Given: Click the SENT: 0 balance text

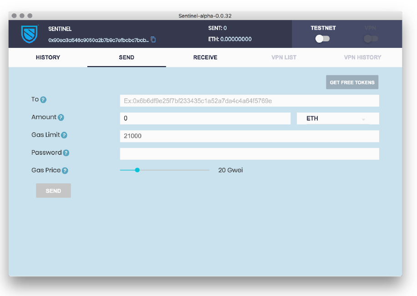Looking at the screenshot, I should (217, 28).
